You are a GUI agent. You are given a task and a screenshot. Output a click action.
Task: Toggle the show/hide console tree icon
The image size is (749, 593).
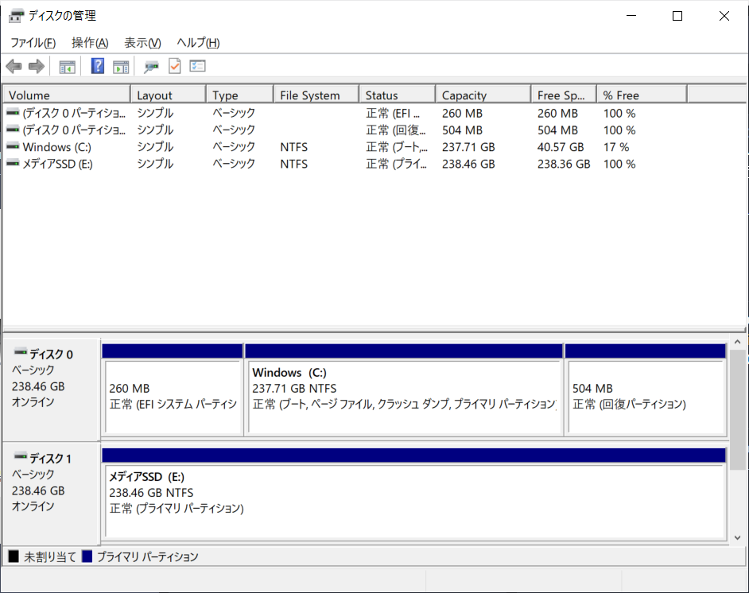coord(68,67)
